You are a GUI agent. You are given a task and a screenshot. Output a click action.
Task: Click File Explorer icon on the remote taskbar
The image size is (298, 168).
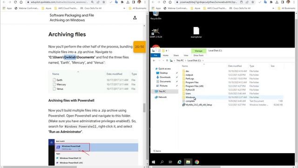point(188,162)
